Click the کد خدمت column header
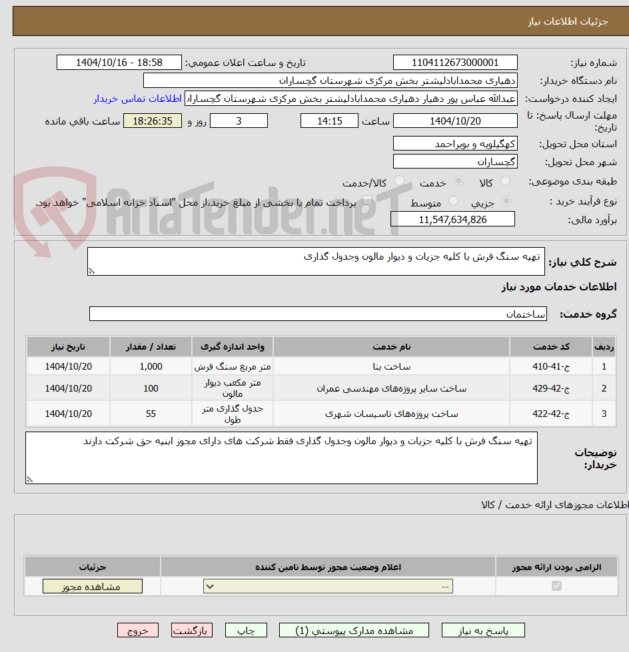The height and width of the screenshot is (652, 629). 551,347
